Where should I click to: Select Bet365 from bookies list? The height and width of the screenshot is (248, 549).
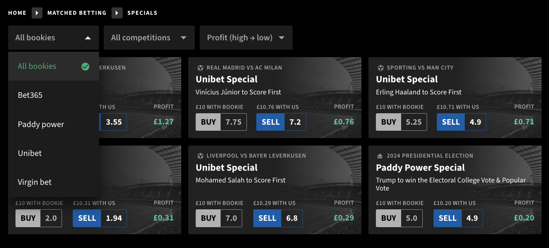tap(54, 95)
